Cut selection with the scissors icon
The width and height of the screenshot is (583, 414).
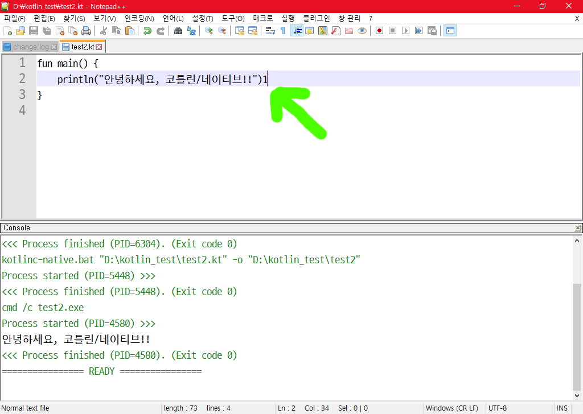pos(104,31)
